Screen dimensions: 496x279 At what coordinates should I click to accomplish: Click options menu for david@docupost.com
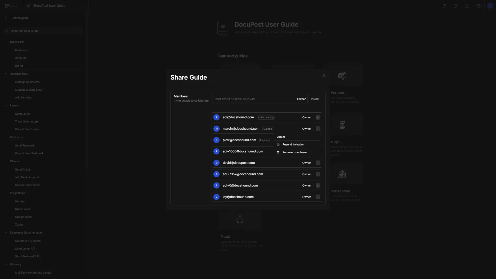pos(318,163)
